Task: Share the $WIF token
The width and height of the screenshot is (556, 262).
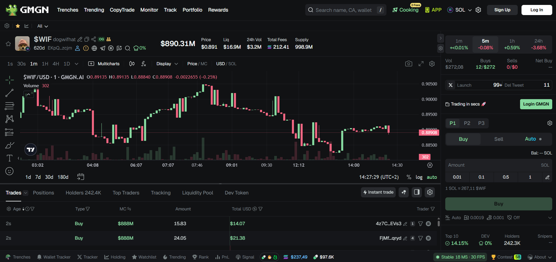Action: (93, 39)
